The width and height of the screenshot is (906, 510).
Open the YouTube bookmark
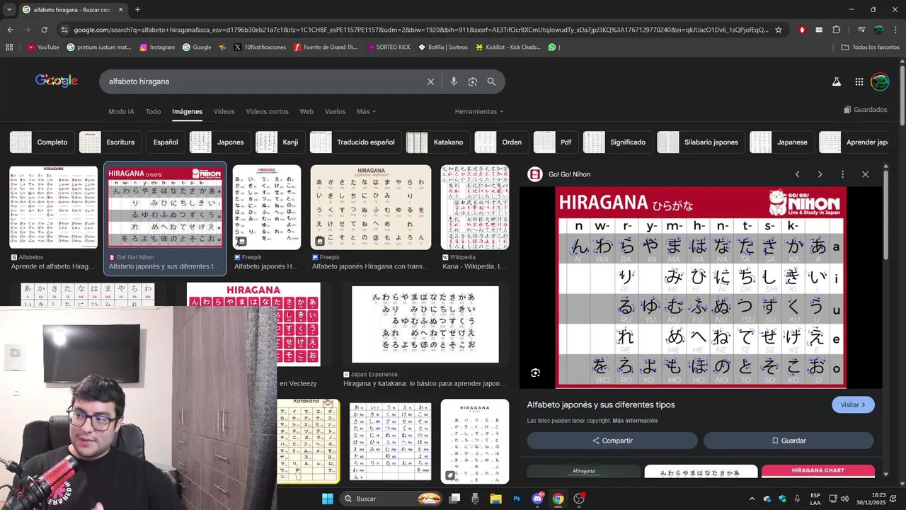[x=43, y=47]
